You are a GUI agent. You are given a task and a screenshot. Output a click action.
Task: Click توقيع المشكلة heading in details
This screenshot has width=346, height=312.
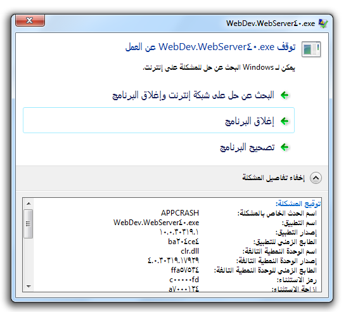[x=298, y=204]
